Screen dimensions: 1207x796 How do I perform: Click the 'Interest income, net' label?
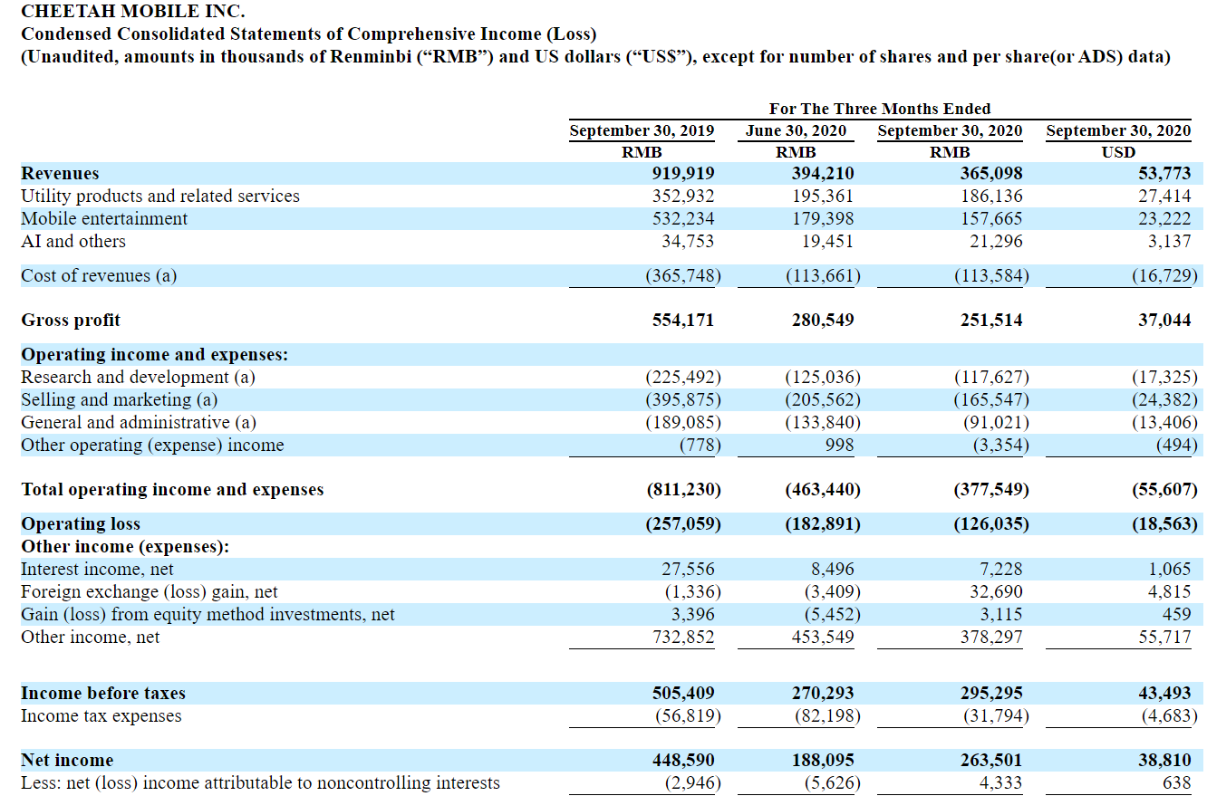[97, 569]
